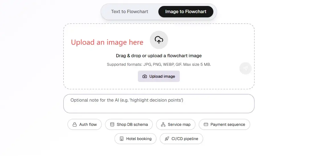Screen dimensions: 327x156
Task: Try the Hotel booking example label
Action: coord(139,139)
